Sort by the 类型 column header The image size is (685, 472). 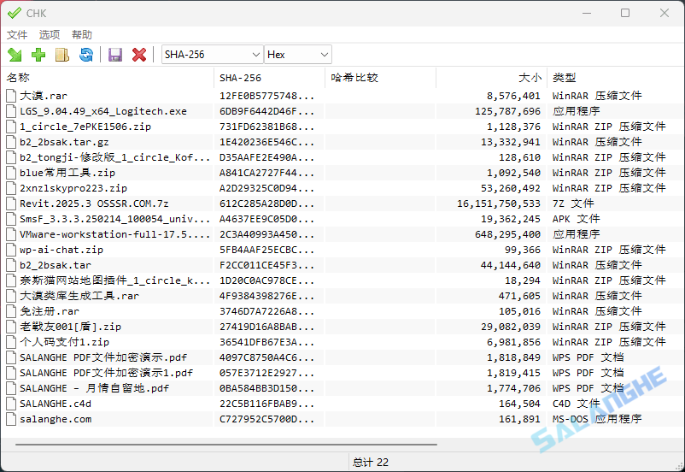[x=615, y=78]
